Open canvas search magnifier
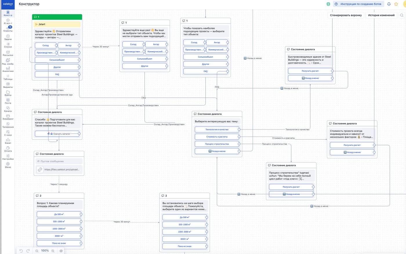406x254 pixels. [402, 15]
